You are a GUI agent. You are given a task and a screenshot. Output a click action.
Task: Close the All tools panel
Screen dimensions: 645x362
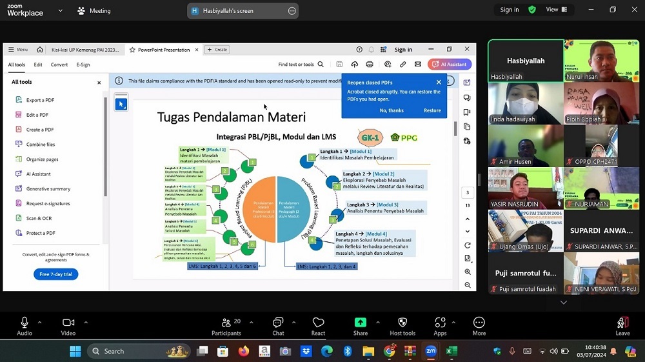(99, 83)
